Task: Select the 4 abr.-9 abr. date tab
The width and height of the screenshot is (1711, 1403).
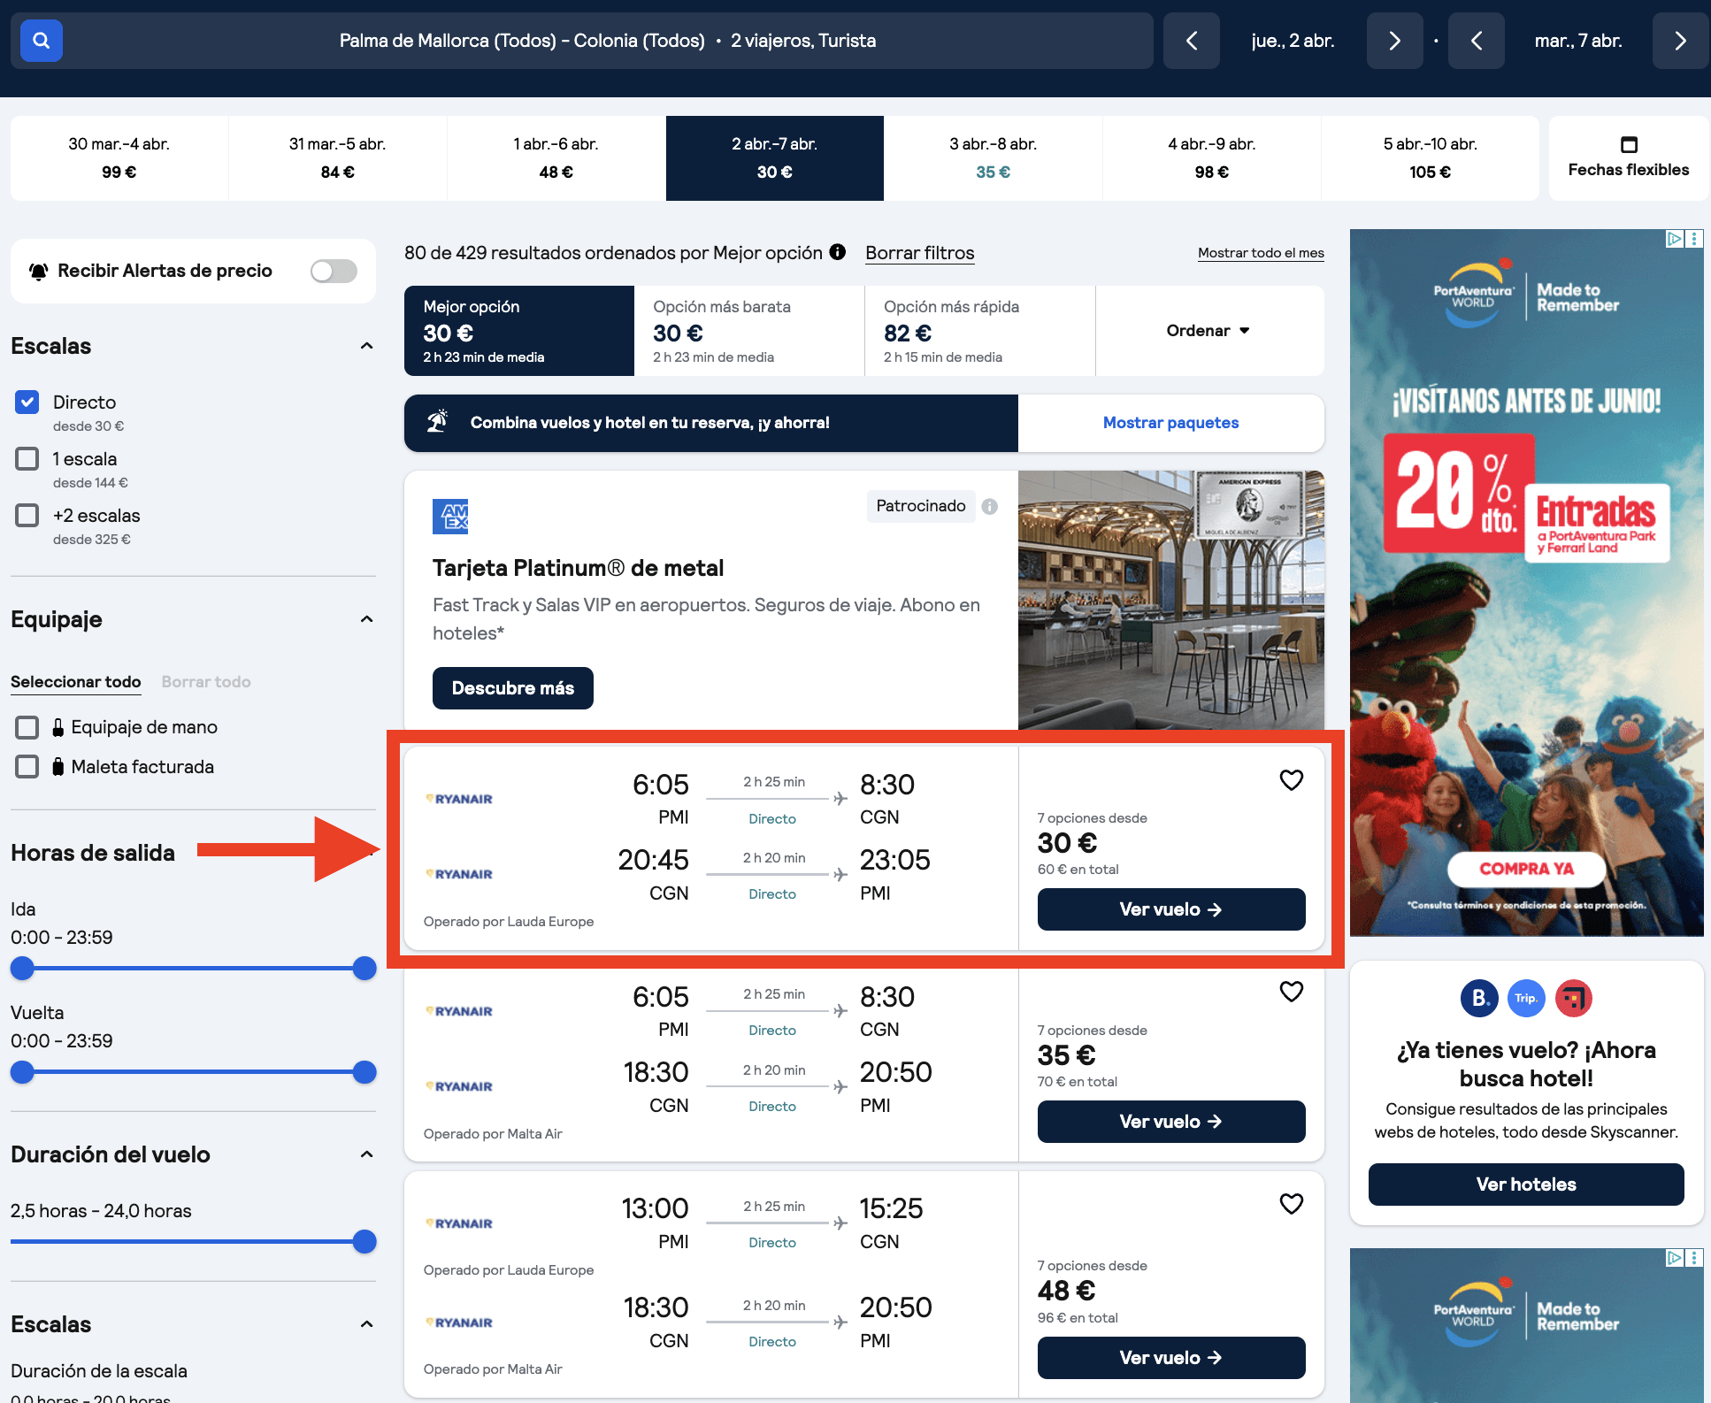Action: click(1212, 158)
